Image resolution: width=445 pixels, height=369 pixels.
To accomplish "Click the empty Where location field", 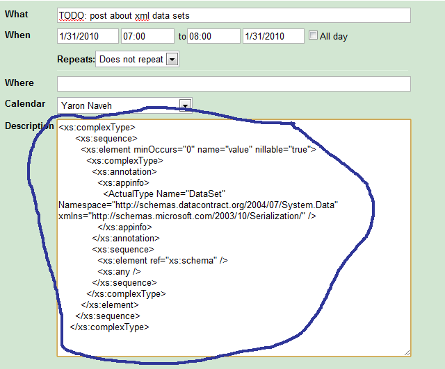I will 234,84.
